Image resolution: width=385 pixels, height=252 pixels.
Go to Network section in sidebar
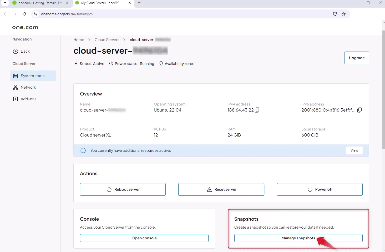(x=28, y=87)
